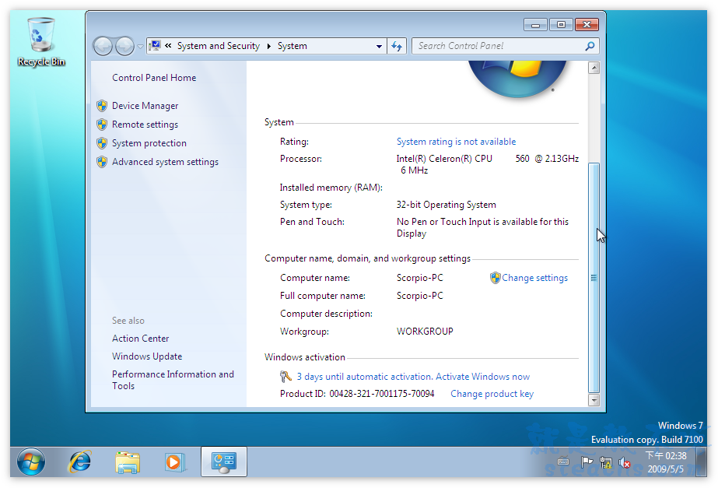
Task: Select the Change product key link
Action: point(492,394)
